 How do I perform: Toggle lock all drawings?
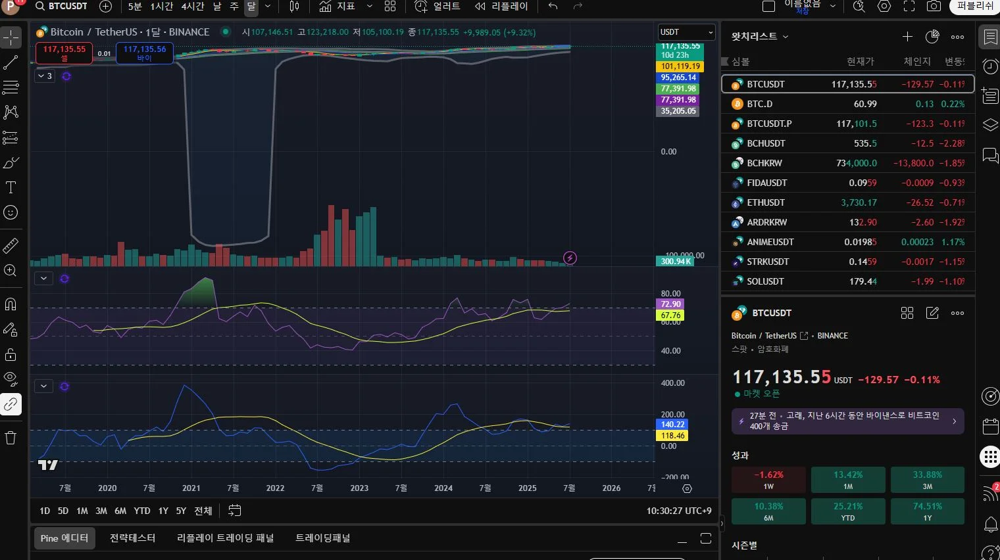[11, 354]
